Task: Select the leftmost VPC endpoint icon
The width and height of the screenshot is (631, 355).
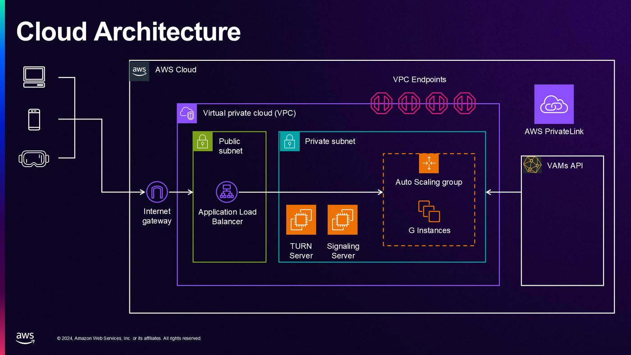Action: 382,103
